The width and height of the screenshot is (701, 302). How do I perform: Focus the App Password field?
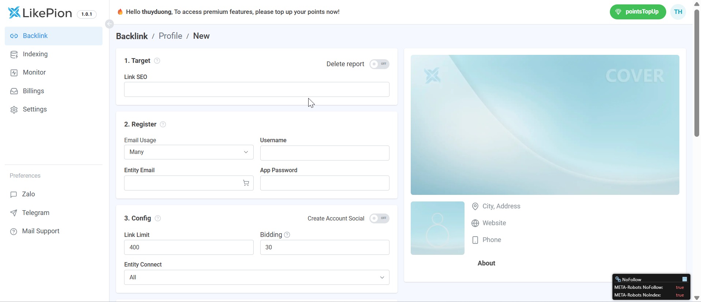(x=325, y=183)
